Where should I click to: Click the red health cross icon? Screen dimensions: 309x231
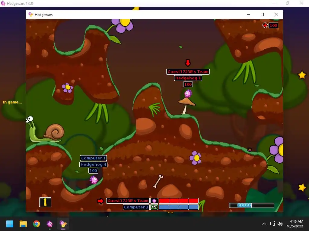[x=265, y=25]
